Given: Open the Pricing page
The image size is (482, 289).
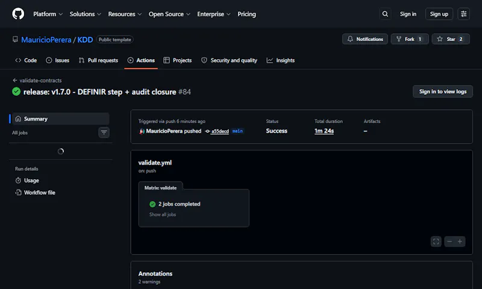Looking at the screenshot, I should (x=246, y=14).
